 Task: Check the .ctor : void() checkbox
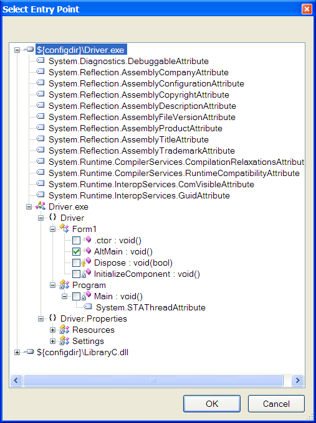pos(76,240)
